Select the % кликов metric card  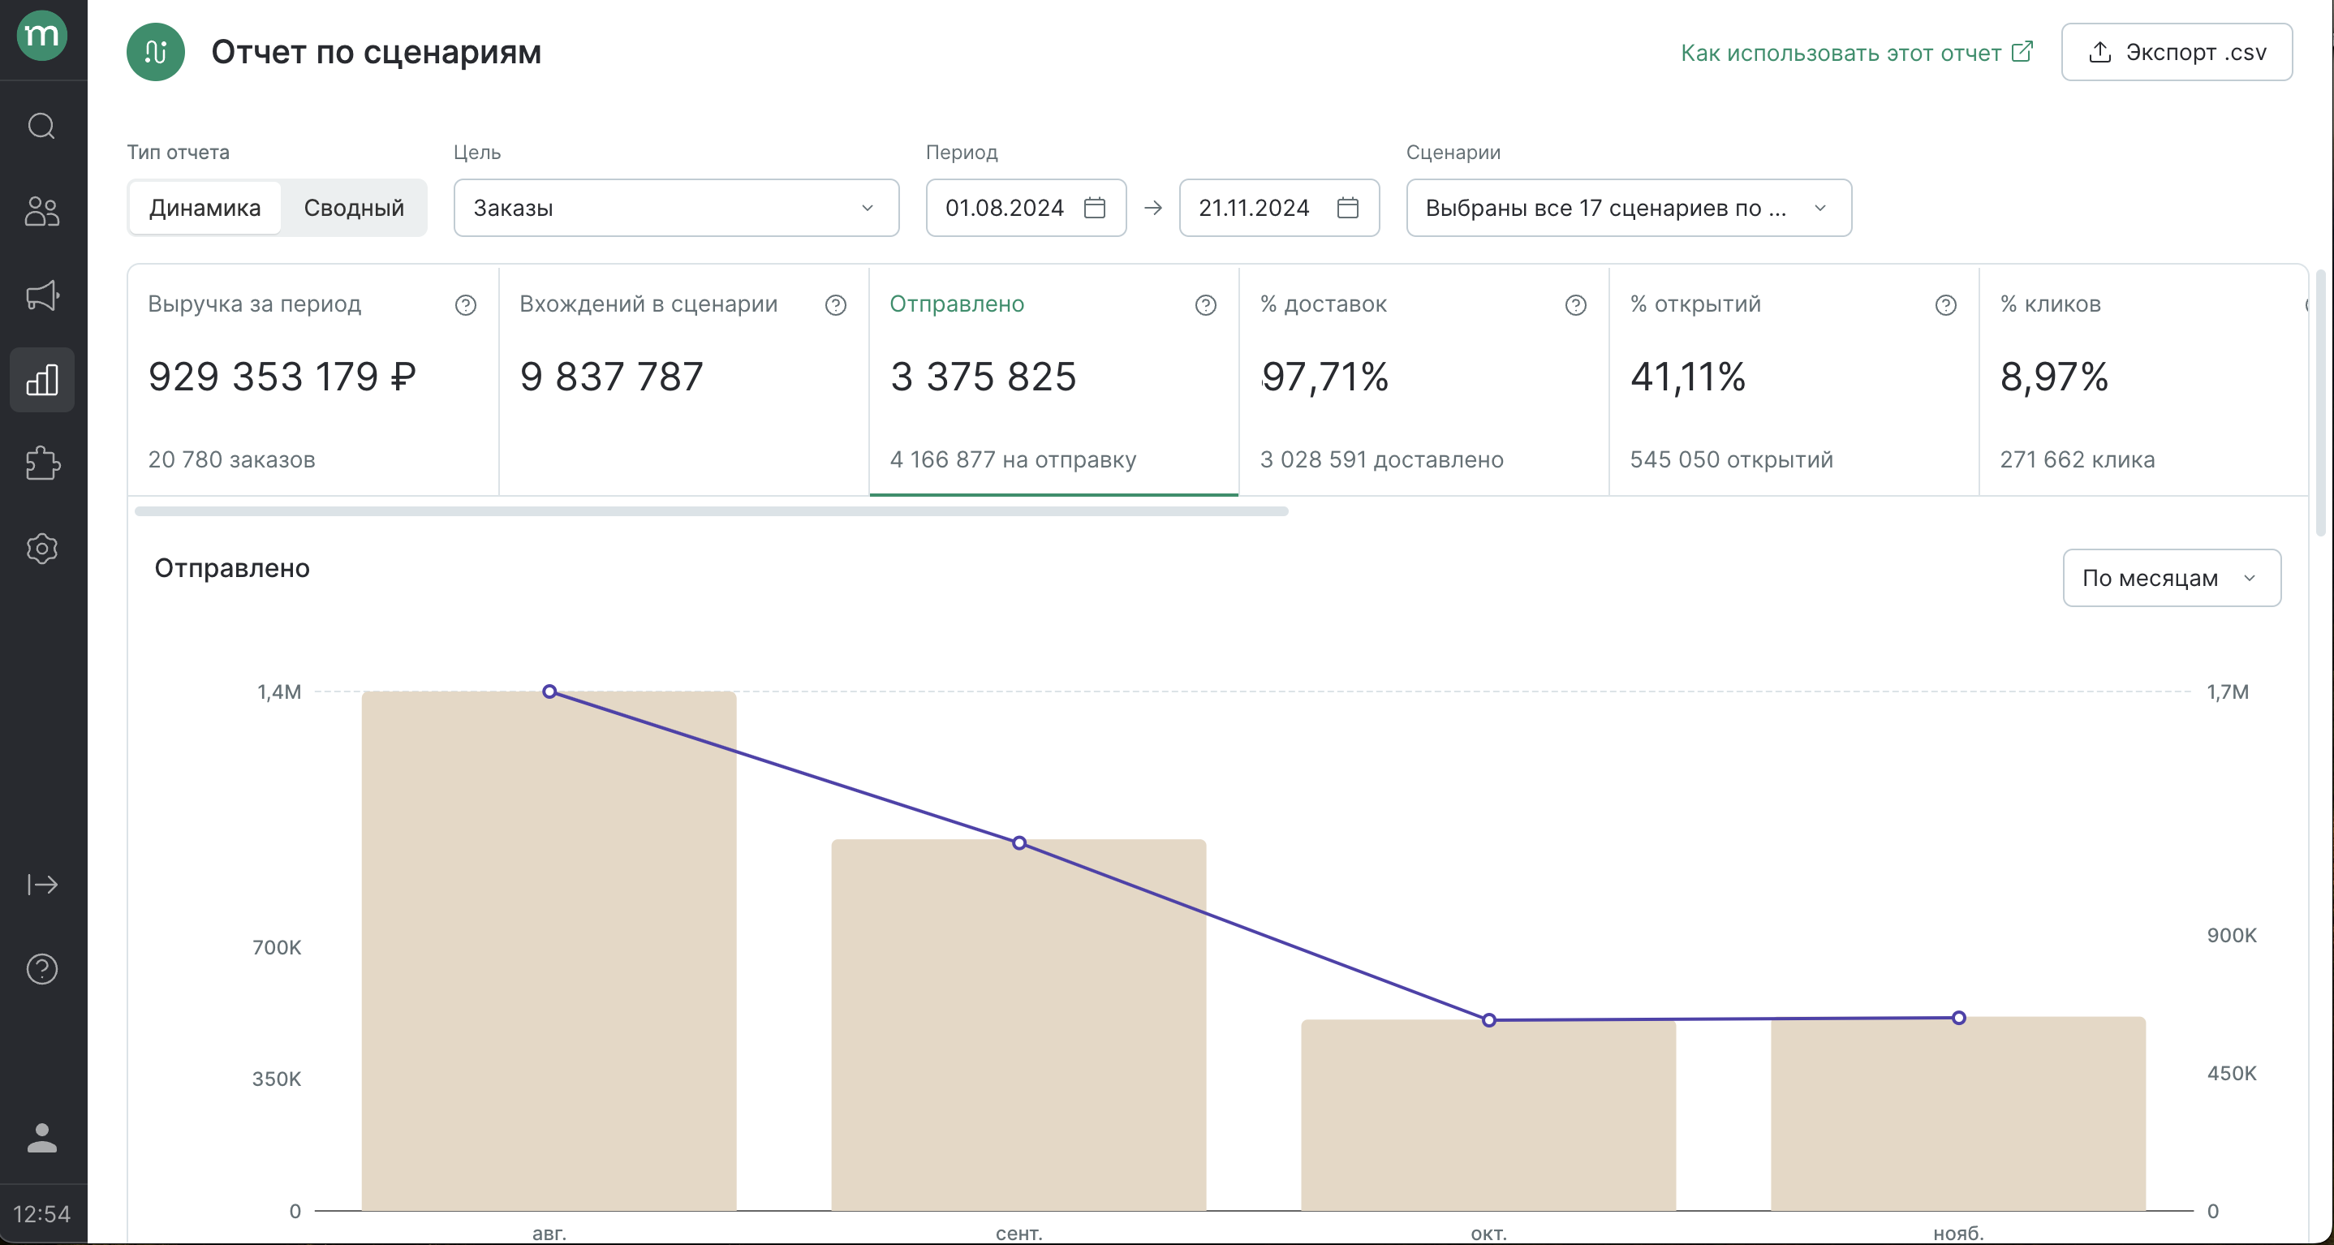tap(2142, 381)
